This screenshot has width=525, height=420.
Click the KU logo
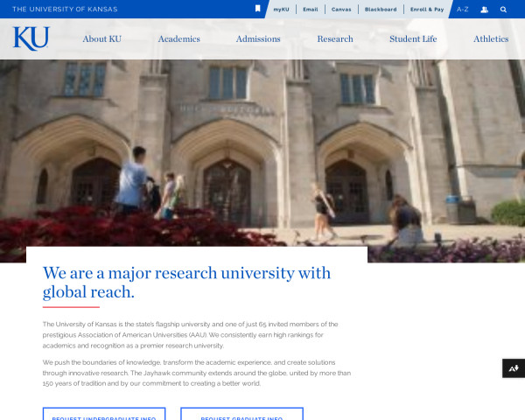click(x=31, y=38)
